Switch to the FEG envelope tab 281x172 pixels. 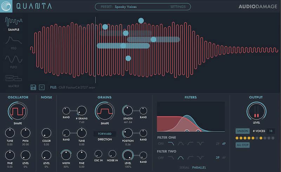coord(14,43)
